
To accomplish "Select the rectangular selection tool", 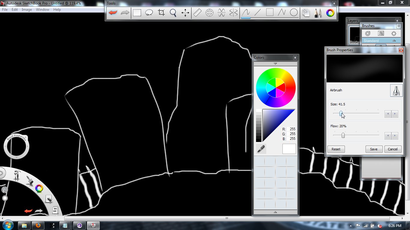I will pyautogui.click(x=137, y=13).
